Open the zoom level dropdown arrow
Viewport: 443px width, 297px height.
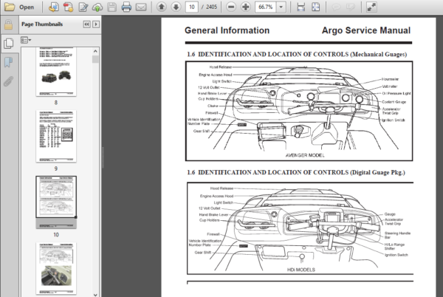[x=281, y=7]
